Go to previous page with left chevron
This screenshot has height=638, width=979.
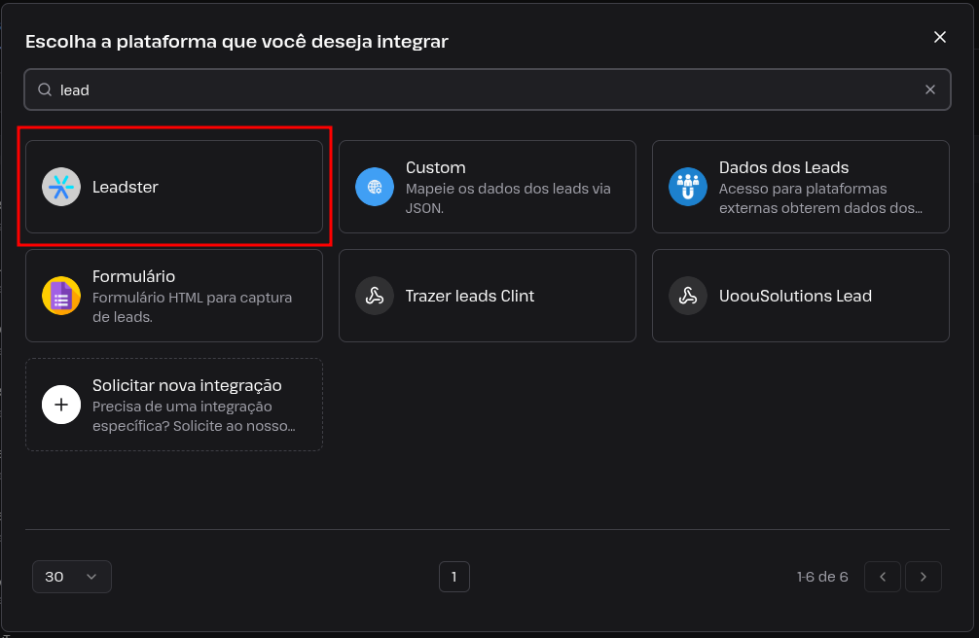(x=883, y=577)
